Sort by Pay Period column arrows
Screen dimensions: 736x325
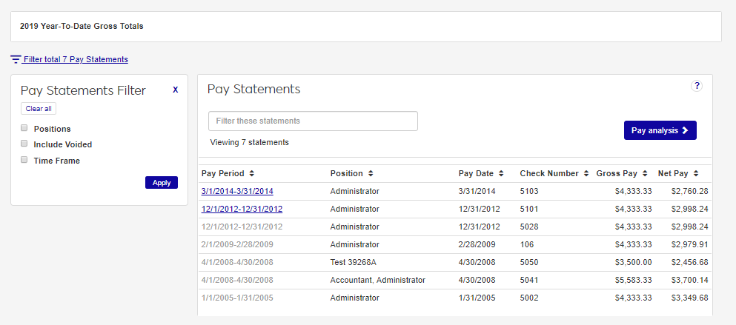[x=252, y=174]
